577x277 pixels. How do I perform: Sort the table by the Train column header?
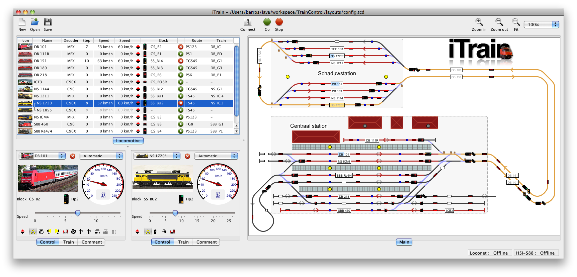221,40
